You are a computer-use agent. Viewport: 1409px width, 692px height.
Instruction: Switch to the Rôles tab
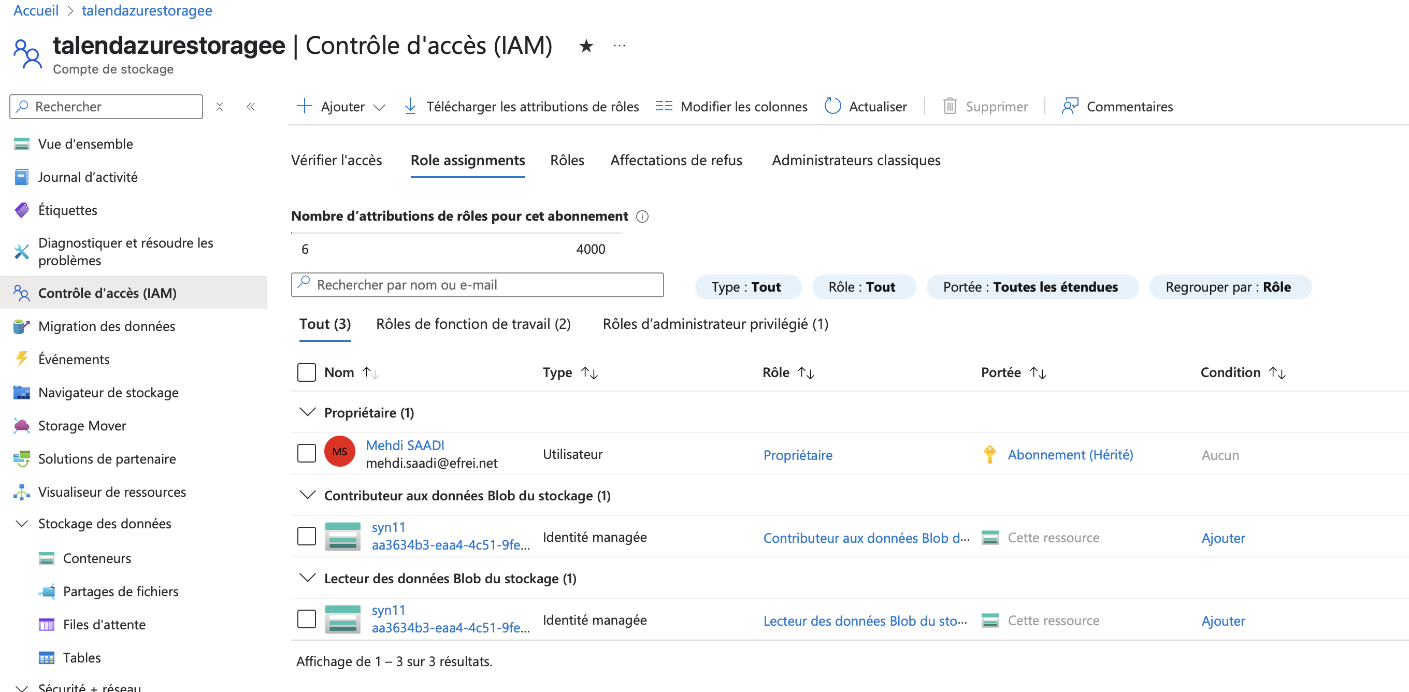tap(567, 160)
